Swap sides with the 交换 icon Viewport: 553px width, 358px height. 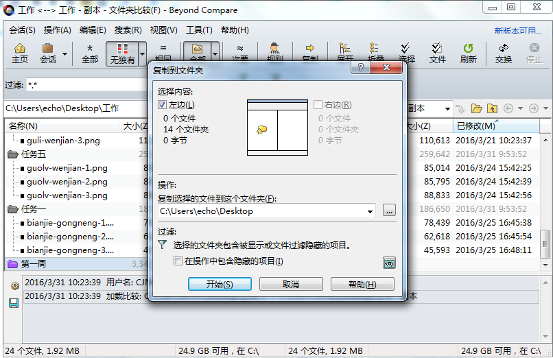pyautogui.click(x=504, y=53)
